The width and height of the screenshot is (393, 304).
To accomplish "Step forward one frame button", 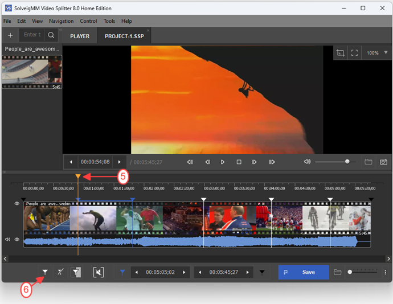I will click(254, 162).
